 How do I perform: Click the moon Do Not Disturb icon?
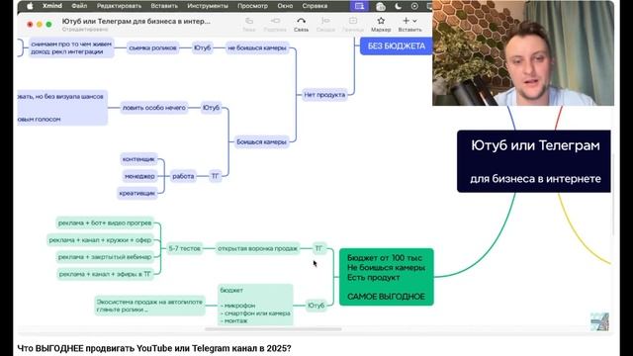[398, 6]
